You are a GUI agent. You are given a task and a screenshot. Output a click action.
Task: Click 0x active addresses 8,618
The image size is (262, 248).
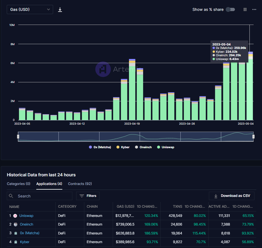tap(226, 233)
